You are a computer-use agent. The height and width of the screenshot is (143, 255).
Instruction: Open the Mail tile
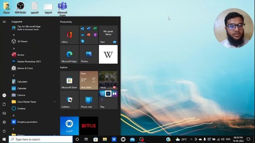point(108,35)
